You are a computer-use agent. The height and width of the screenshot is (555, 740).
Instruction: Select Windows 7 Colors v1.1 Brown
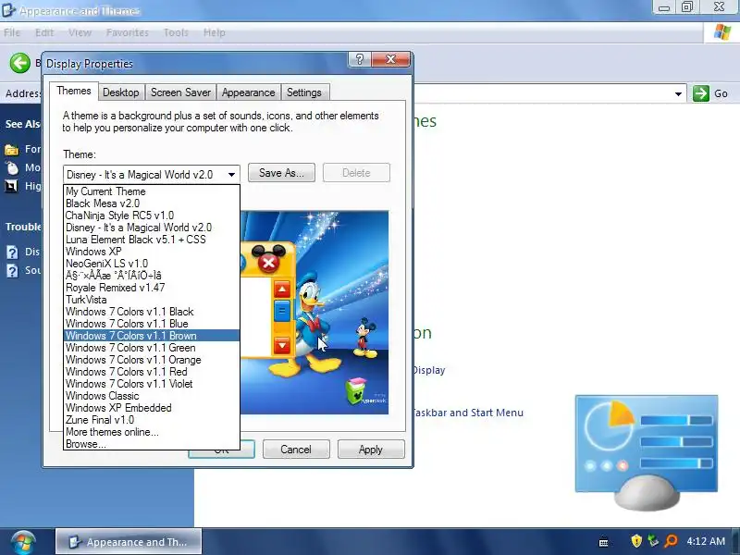(x=152, y=336)
